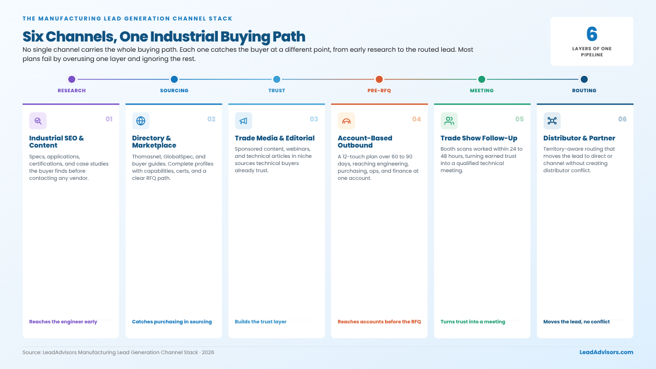The width and height of the screenshot is (656, 369).
Task: Select the green Meeting timeline dot
Action: point(482,79)
